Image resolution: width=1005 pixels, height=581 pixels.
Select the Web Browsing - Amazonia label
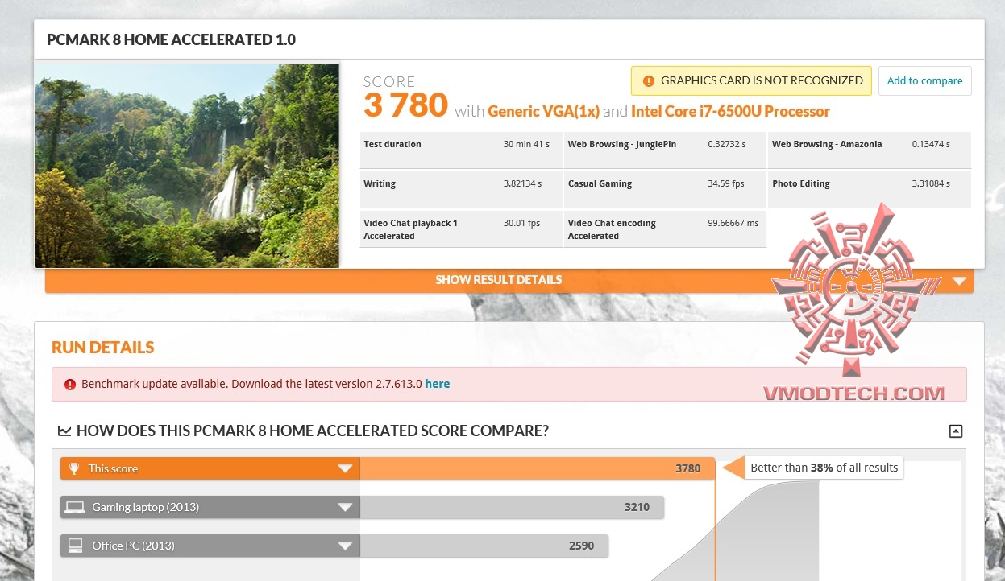[827, 144]
